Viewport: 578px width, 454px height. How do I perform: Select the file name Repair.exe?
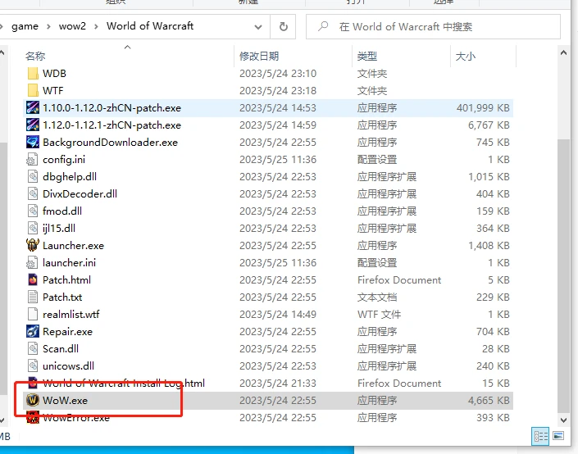[68, 331]
